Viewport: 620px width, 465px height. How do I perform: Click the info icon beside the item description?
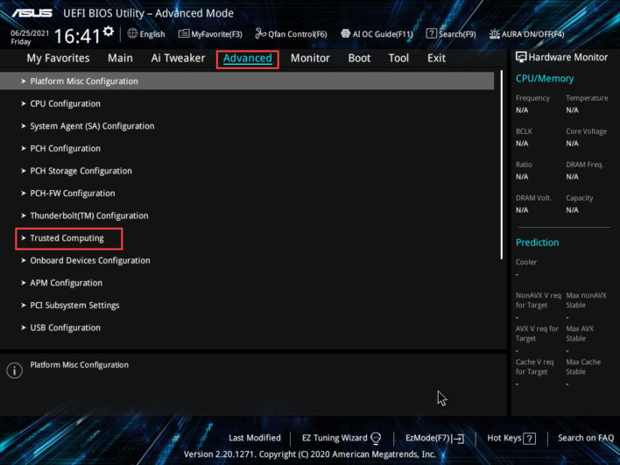14,370
